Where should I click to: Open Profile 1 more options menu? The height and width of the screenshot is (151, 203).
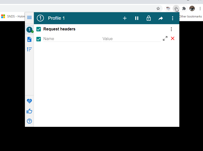[173, 18]
